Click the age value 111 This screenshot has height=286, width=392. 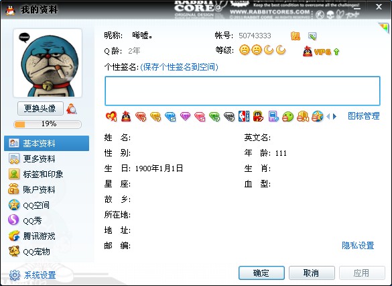point(281,153)
